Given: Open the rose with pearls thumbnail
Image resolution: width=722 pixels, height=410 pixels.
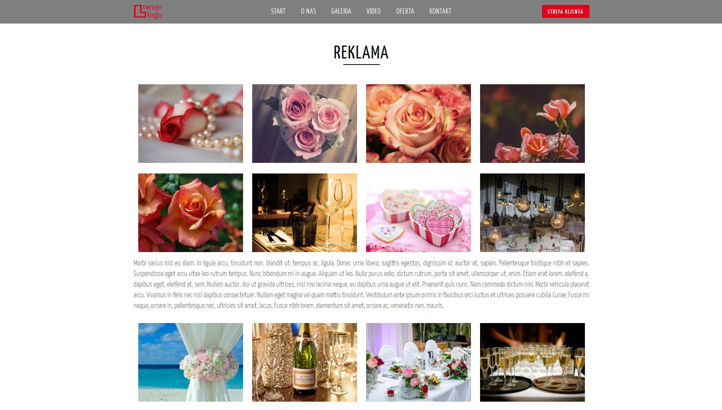Looking at the screenshot, I should click(191, 123).
